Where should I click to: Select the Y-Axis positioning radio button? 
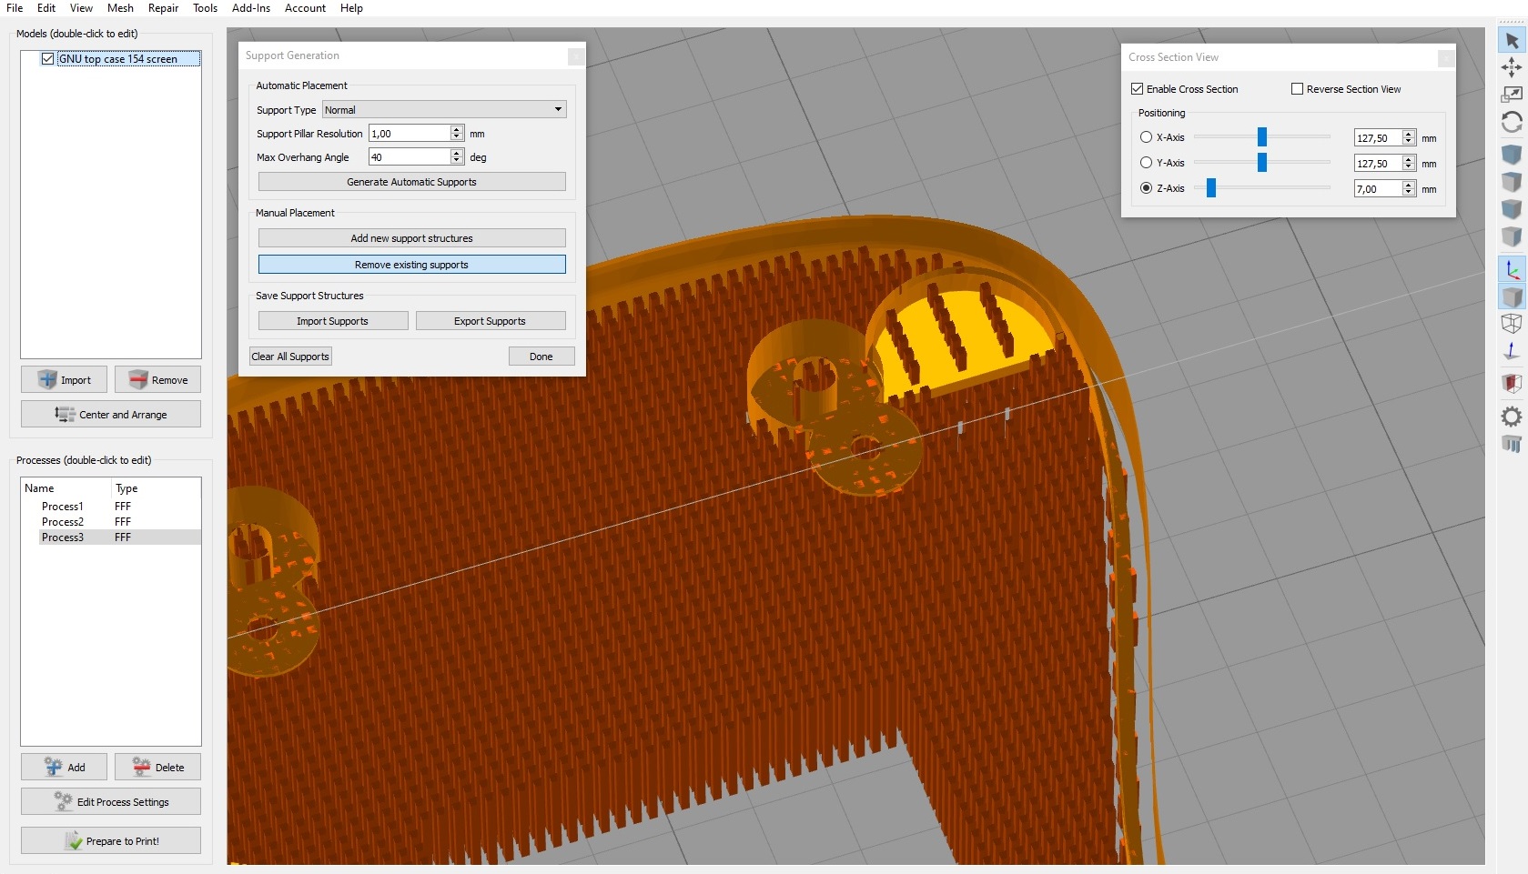[1146, 163]
